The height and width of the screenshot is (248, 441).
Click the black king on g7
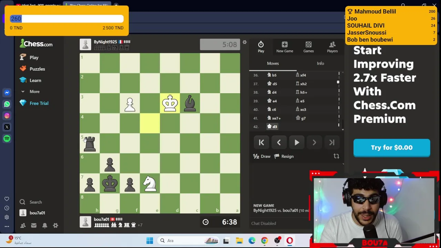110,183
